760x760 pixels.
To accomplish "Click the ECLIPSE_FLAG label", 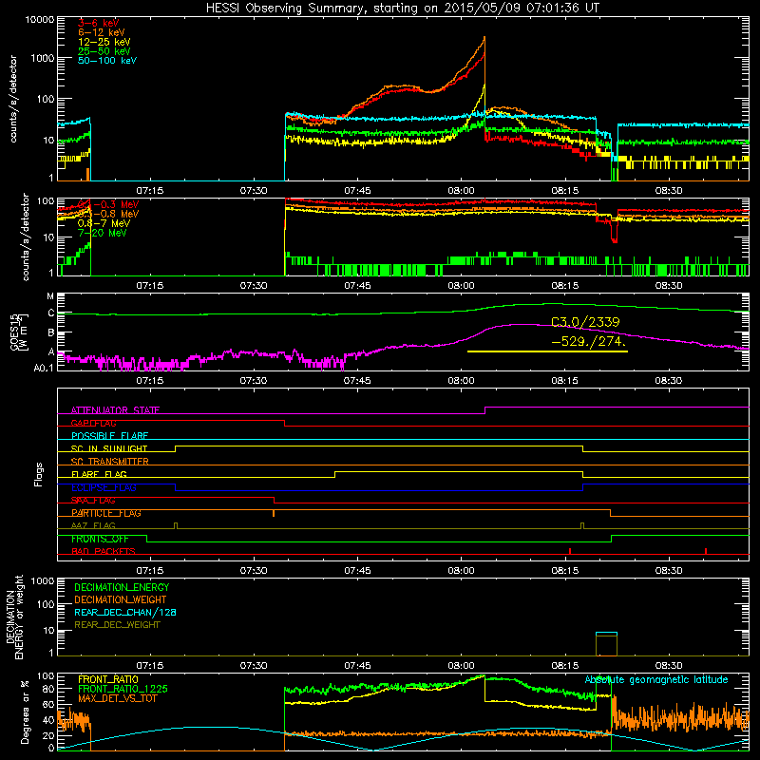I will [104, 487].
